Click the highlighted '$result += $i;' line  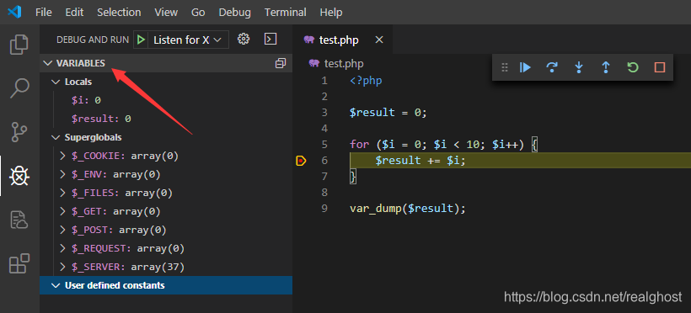click(x=420, y=161)
